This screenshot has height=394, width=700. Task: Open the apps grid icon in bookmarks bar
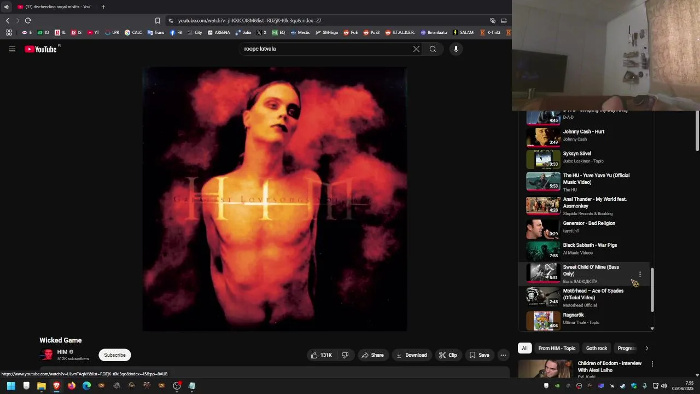[9, 33]
